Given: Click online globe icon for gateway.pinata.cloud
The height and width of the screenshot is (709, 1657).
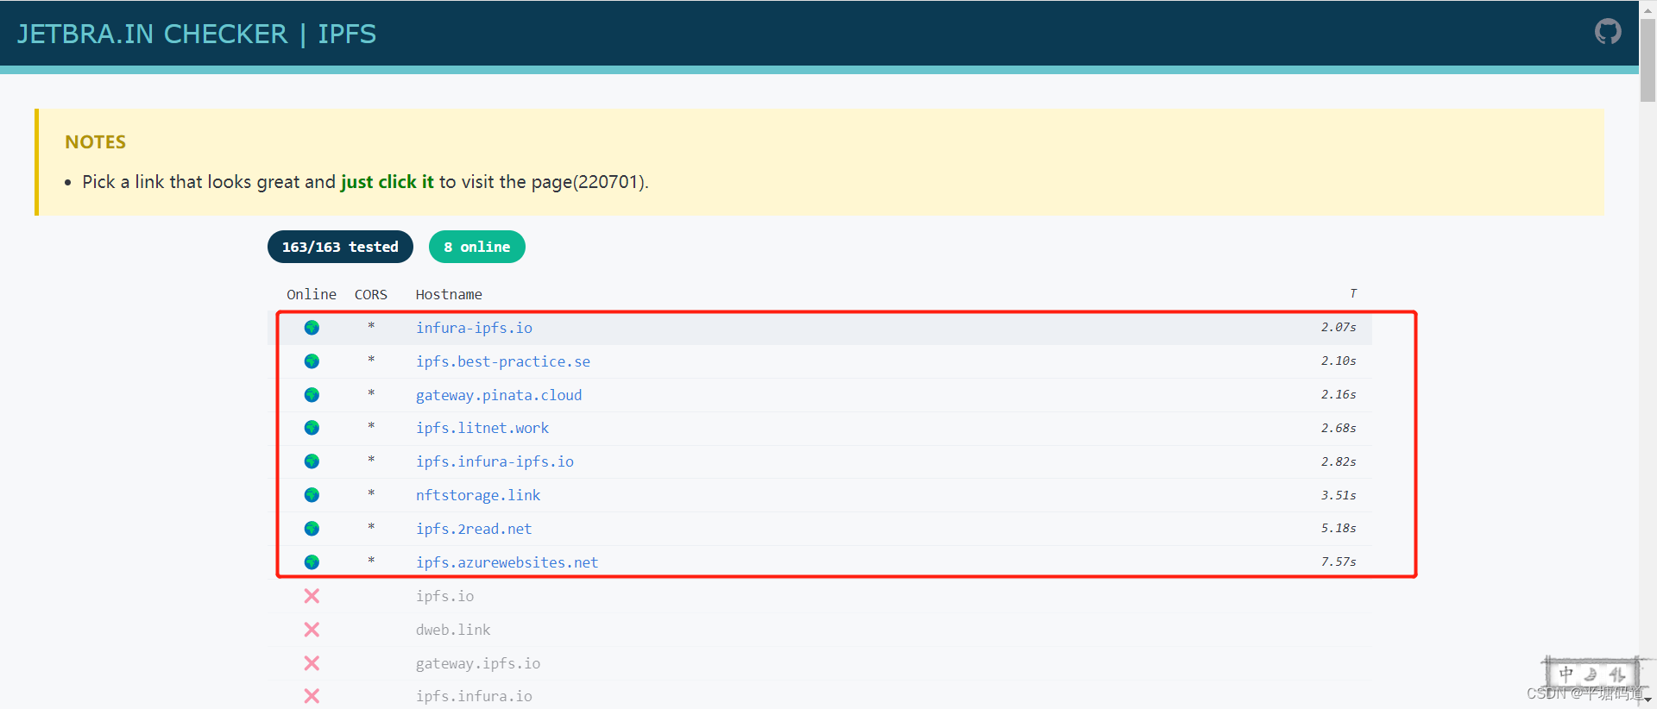Looking at the screenshot, I should [x=312, y=395].
